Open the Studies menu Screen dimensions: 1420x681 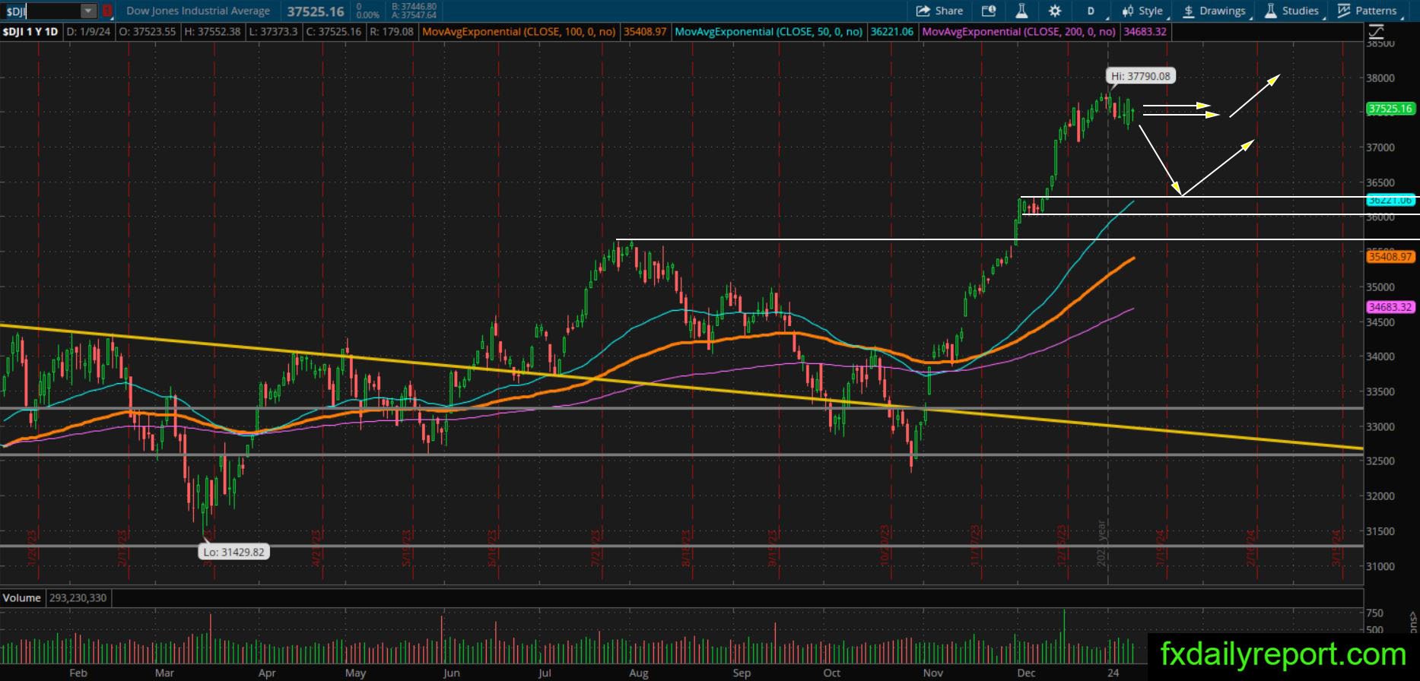[x=1292, y=11]
